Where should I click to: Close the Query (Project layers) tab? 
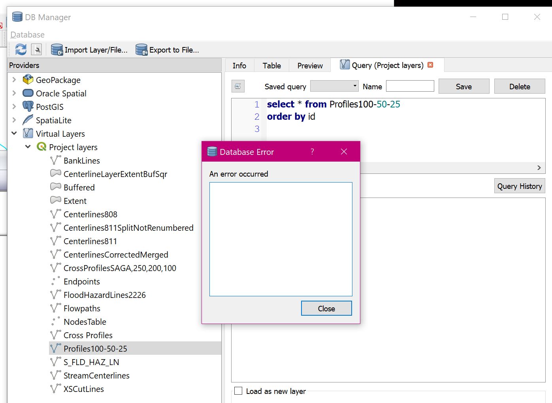pyautogui.click(x=430, y=65)
